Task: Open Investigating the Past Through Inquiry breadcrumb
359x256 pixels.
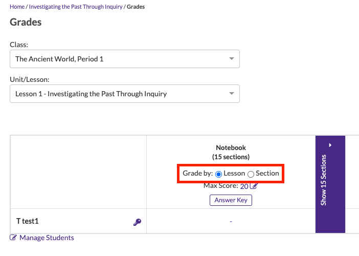Action: (x=76, y=7)
